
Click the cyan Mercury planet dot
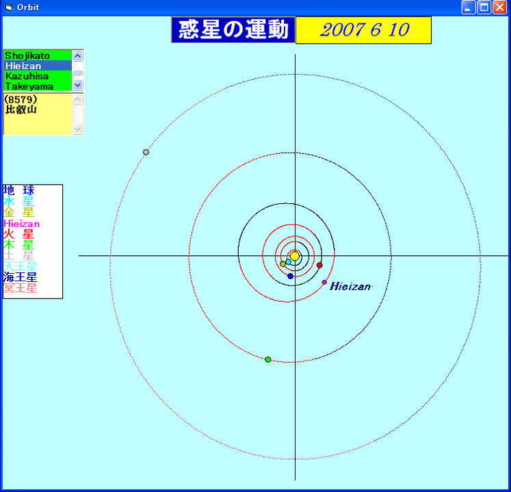click(x=288, y=261)
